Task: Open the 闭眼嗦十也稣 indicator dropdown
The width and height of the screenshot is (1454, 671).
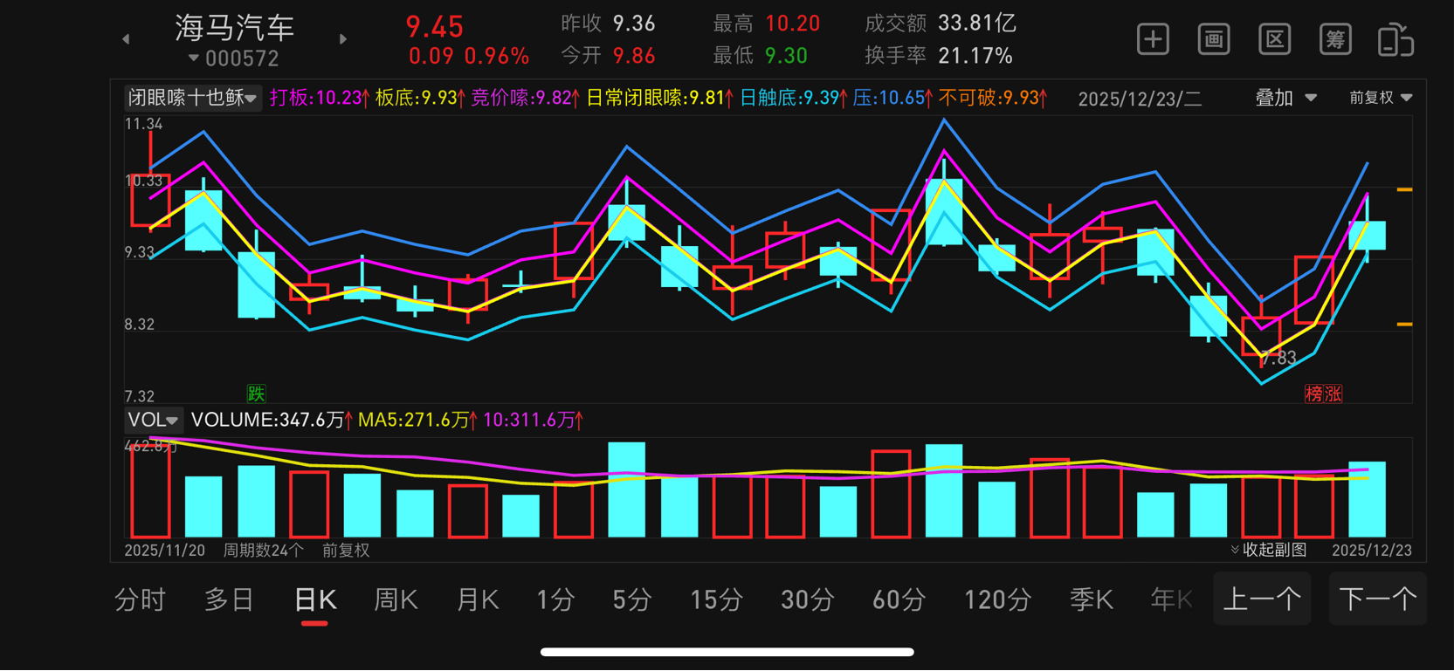Action: coord(192,98)
